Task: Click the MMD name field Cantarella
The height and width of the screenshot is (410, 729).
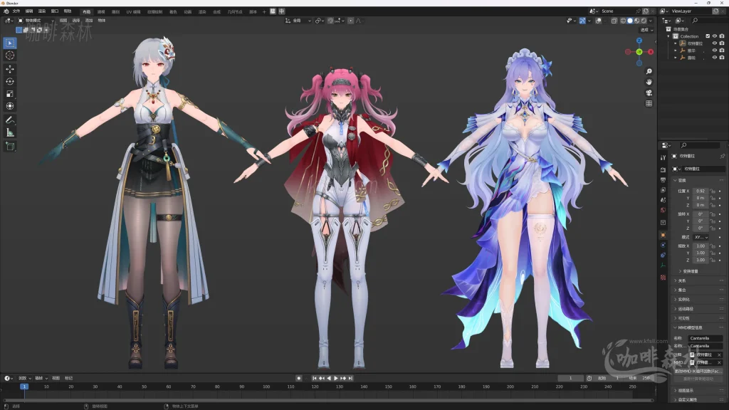Action: click(x=706, y=338)
